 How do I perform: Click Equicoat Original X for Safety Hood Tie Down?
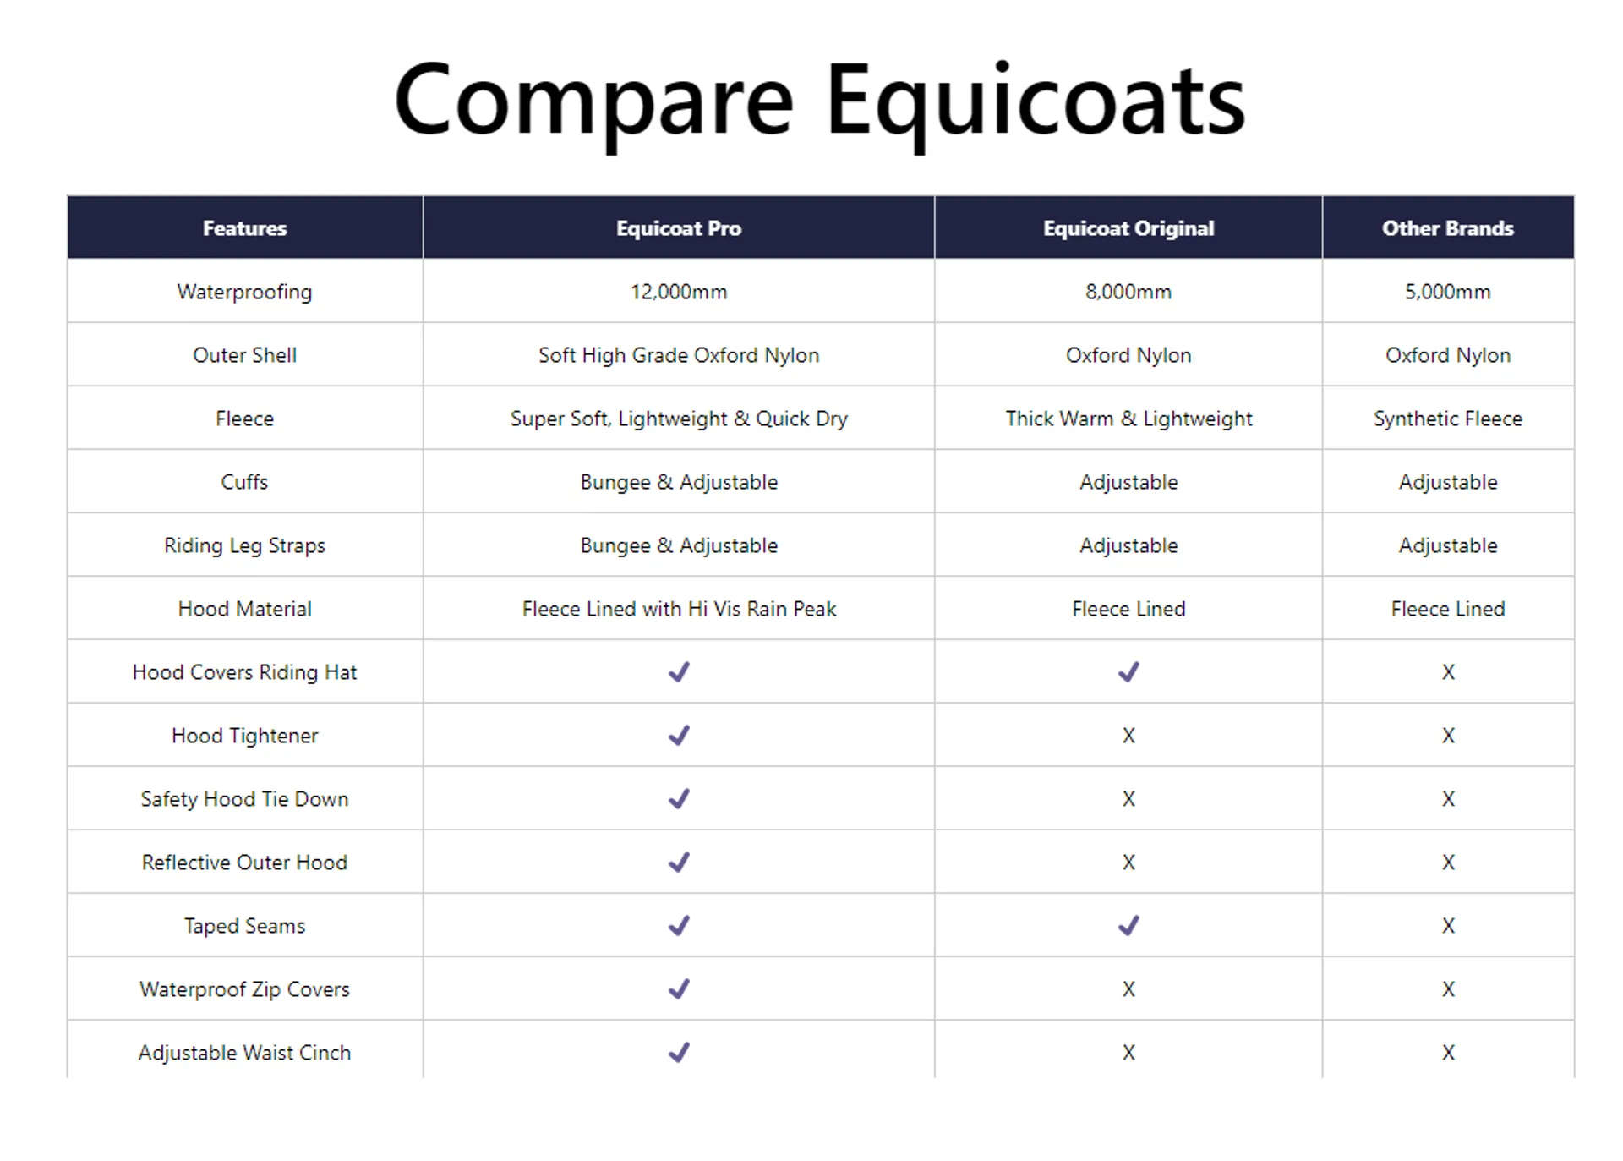click(x=1128, y=799)
